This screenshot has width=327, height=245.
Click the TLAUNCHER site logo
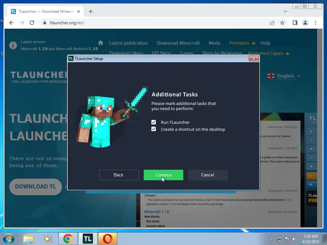(39, 77)
